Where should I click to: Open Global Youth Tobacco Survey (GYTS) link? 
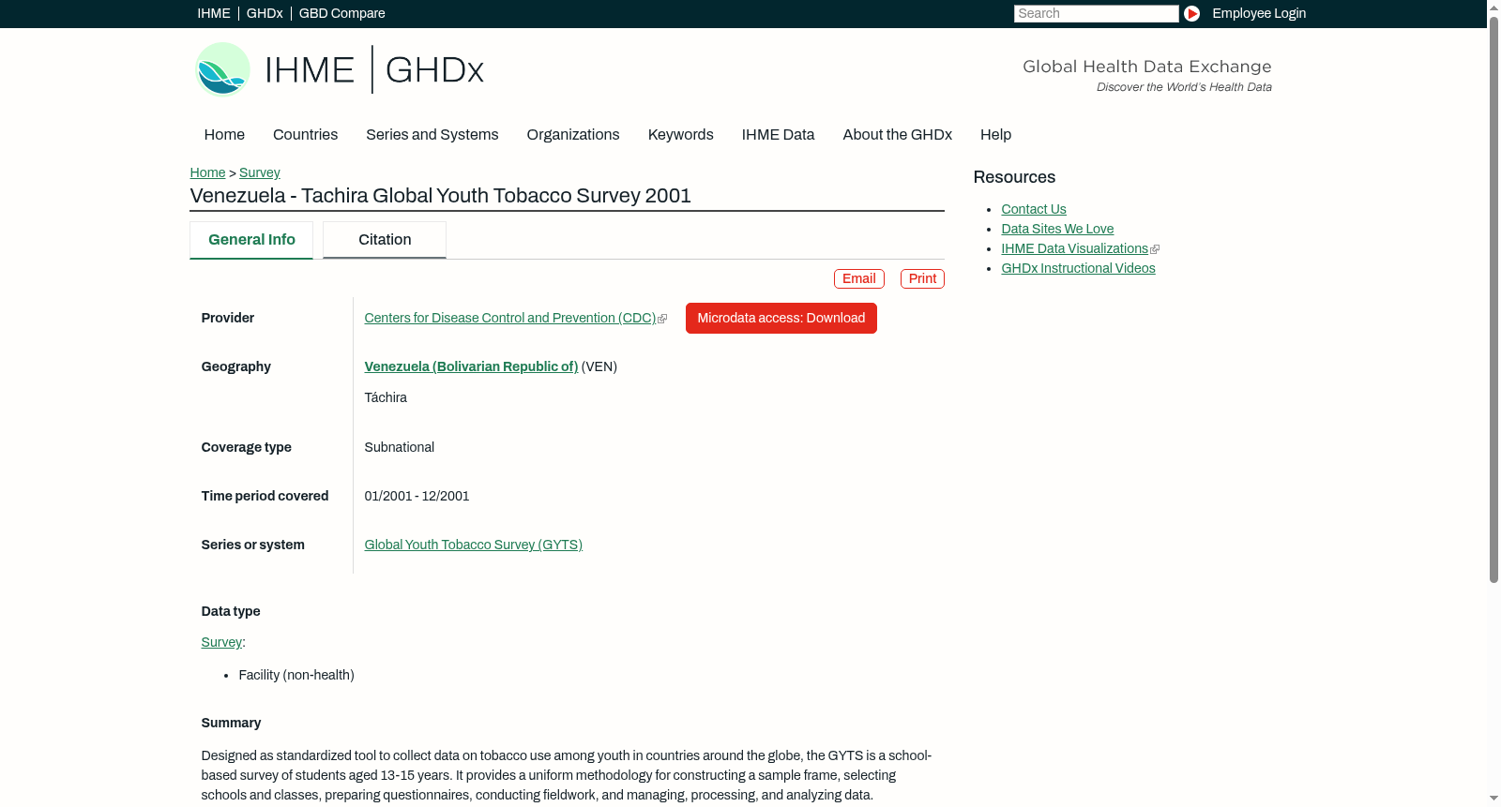tap(474, 545)
